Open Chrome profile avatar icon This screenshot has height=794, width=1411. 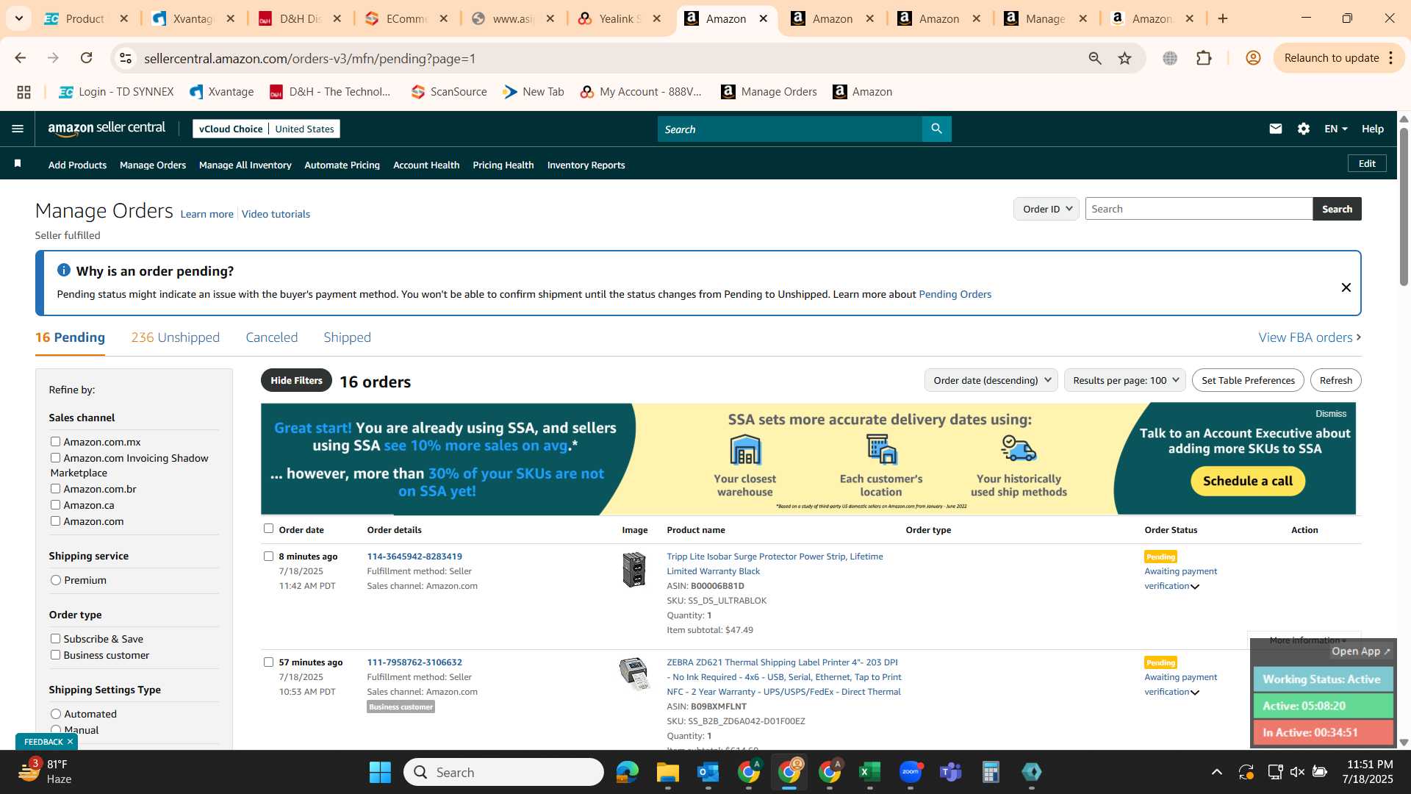[x=1253, y=58]
